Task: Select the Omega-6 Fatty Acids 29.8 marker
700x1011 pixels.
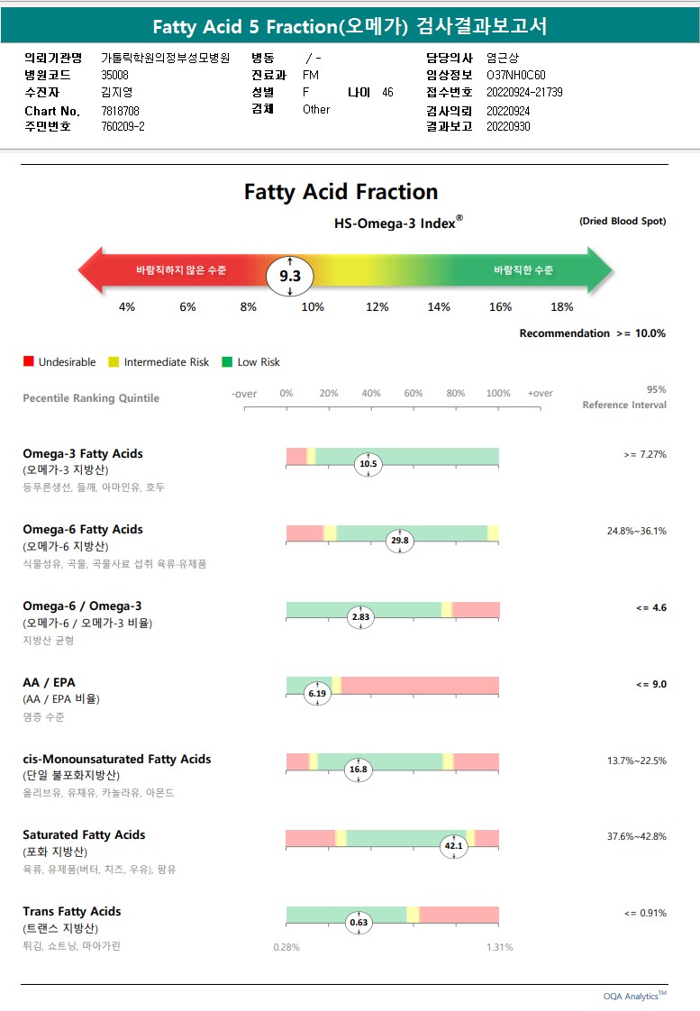Action: point(399,541)
